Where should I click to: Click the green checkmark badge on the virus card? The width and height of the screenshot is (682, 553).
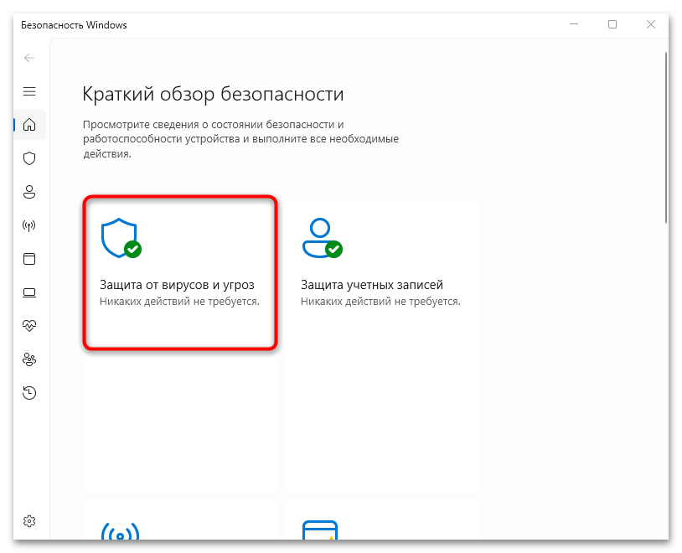tap(132, 249)
